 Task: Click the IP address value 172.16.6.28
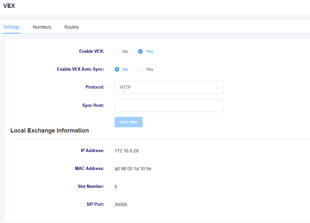coord(127,151)
